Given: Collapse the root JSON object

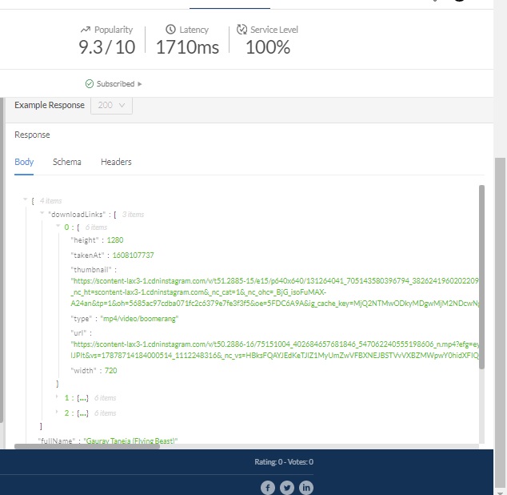Looking at the screenshot, I should pyautogui.click(x=25, y=200).
